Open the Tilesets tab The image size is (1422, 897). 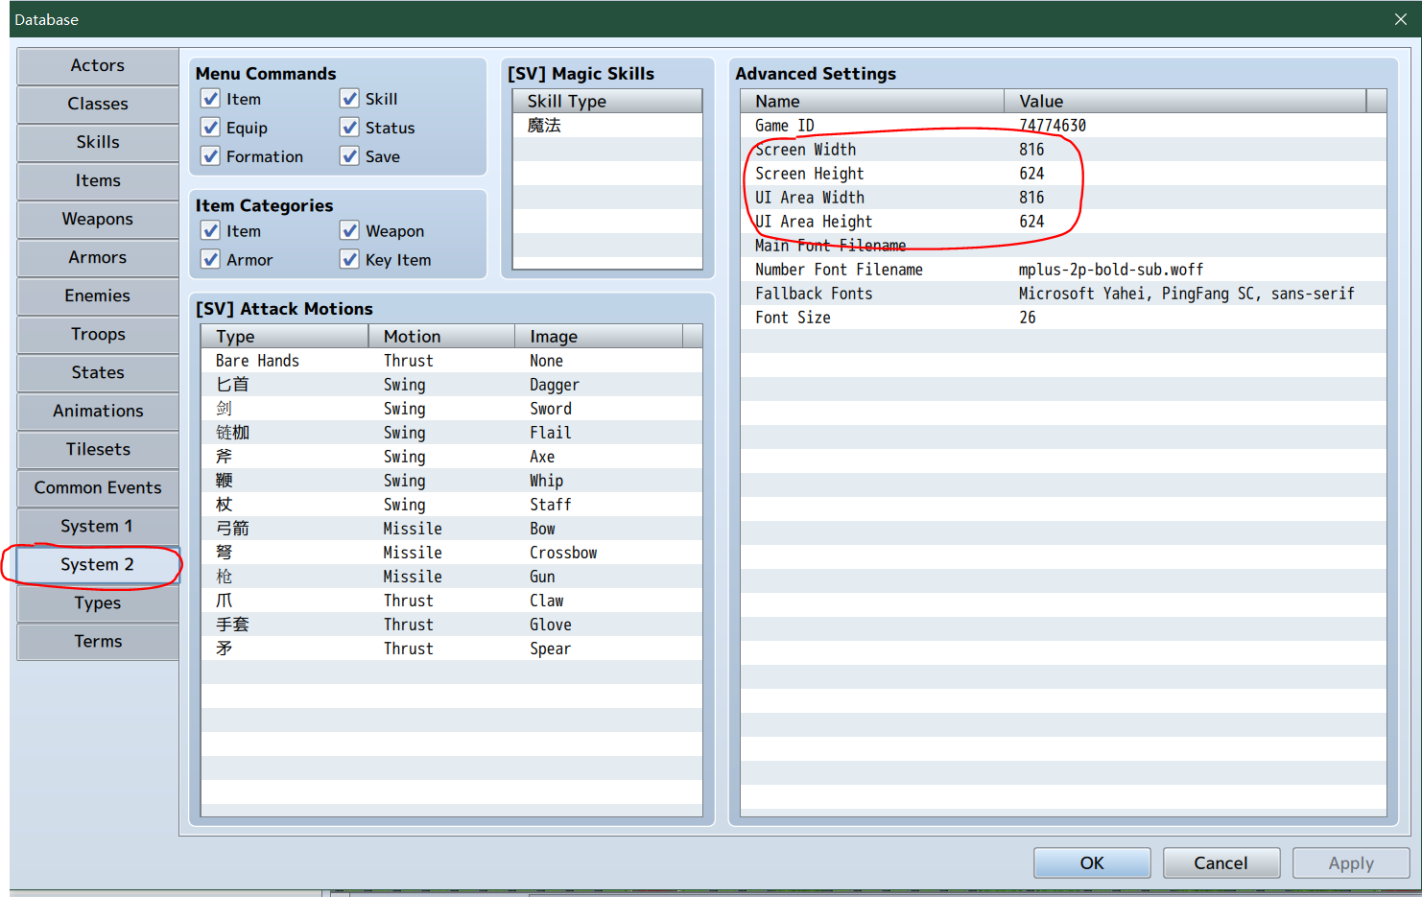[98, 449]
